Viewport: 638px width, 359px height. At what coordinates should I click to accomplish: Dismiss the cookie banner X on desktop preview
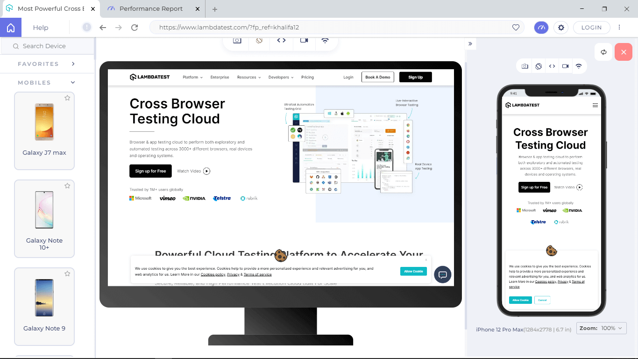tap(426, 260)
